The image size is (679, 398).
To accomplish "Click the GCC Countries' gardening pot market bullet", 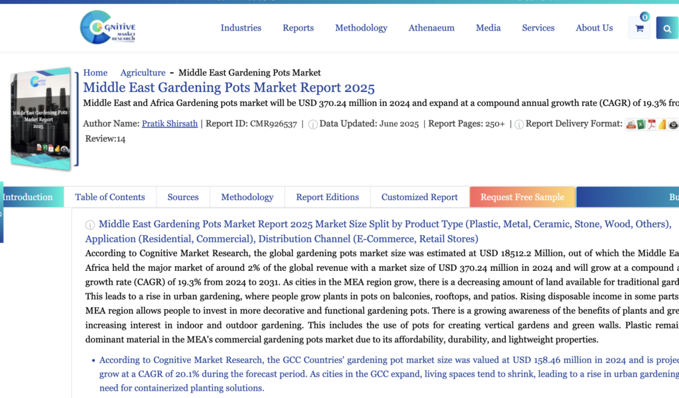I will [x=389, y=373].
